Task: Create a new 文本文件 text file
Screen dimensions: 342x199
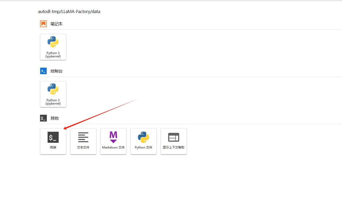Action: pos(83,141)
